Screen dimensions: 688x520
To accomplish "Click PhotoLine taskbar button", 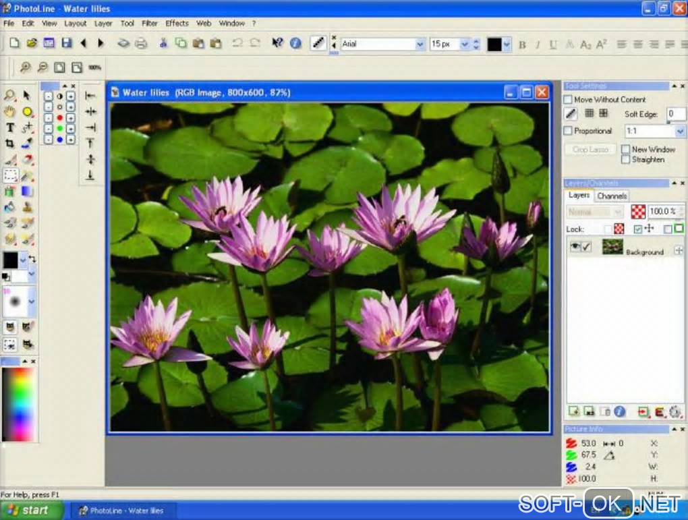I will point(123,511).
